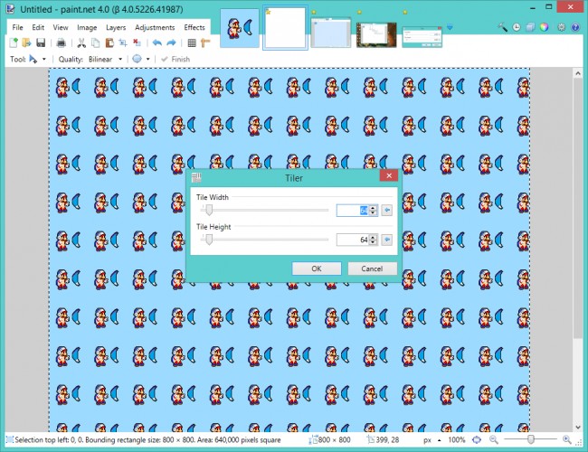The height and width of the screenshot is (452, 588).
Task: Select the Mario sprite image thumbnail
Action: pos(240,29)
